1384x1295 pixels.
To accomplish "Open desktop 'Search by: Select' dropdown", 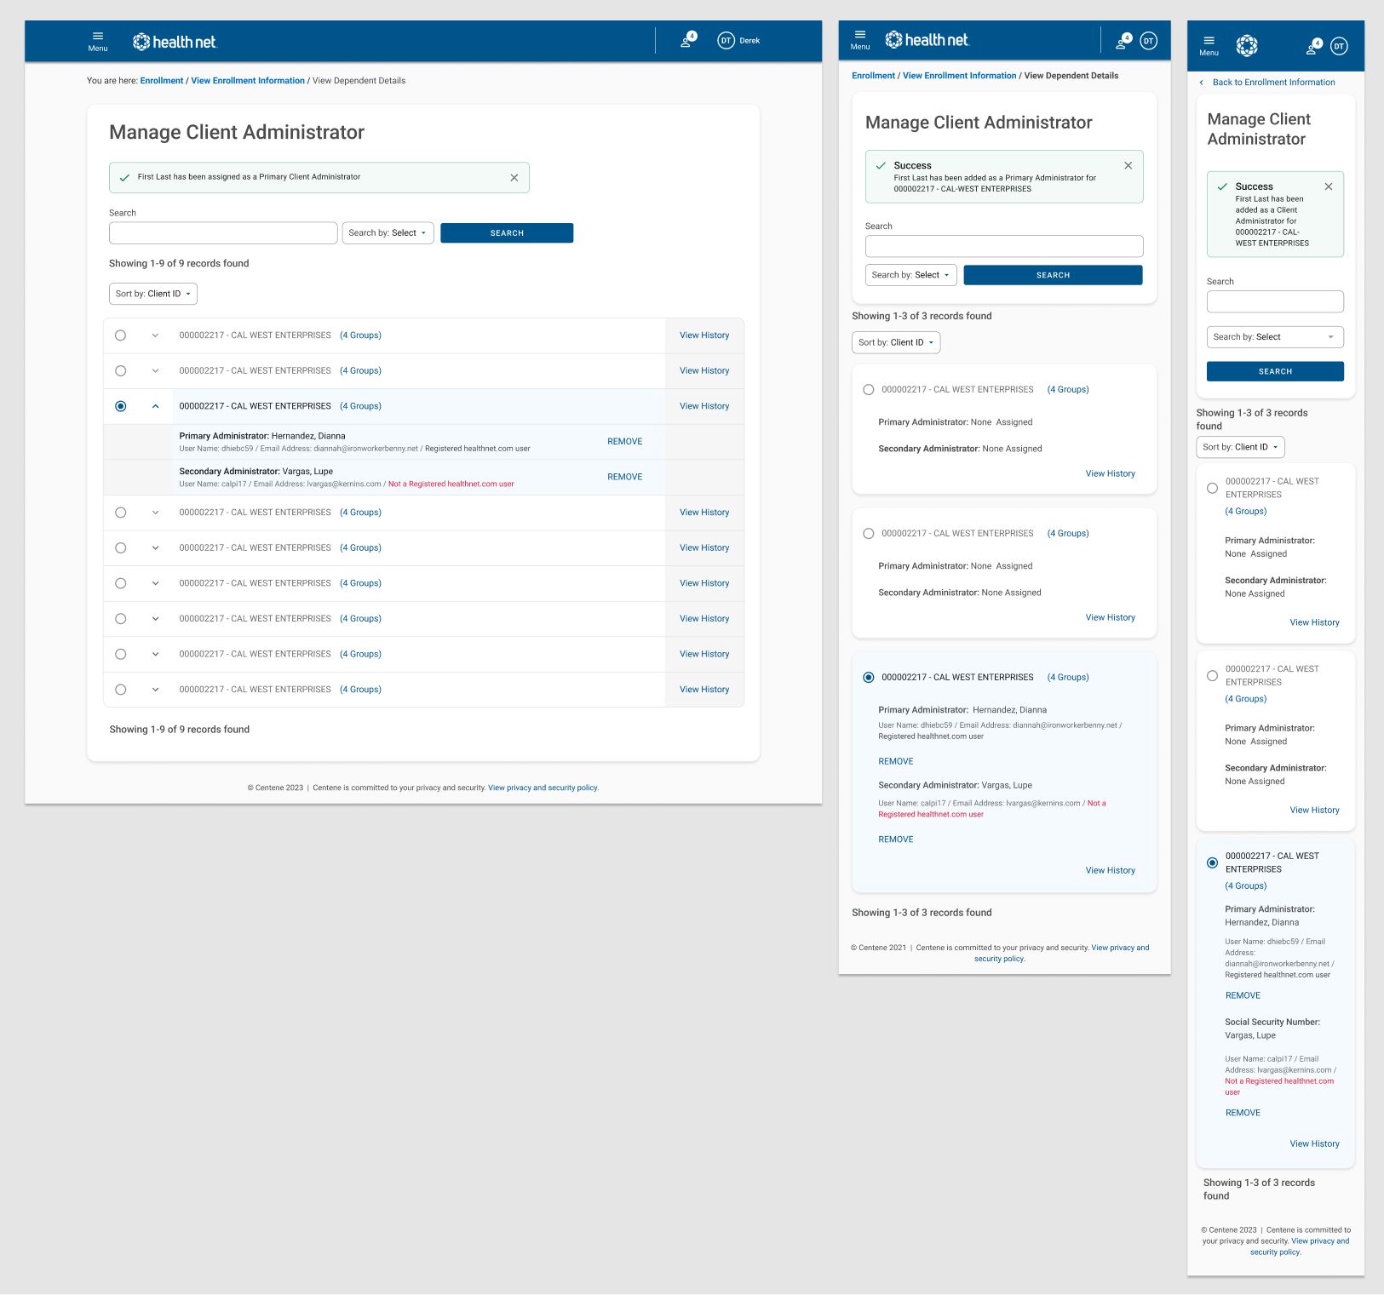I will 388,233.
